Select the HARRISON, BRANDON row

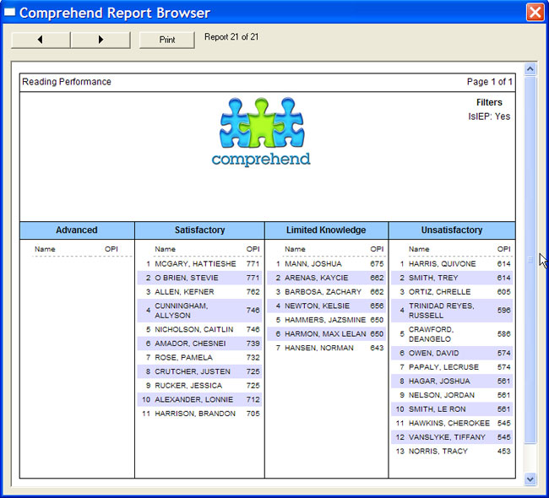(x=199, y=414)
